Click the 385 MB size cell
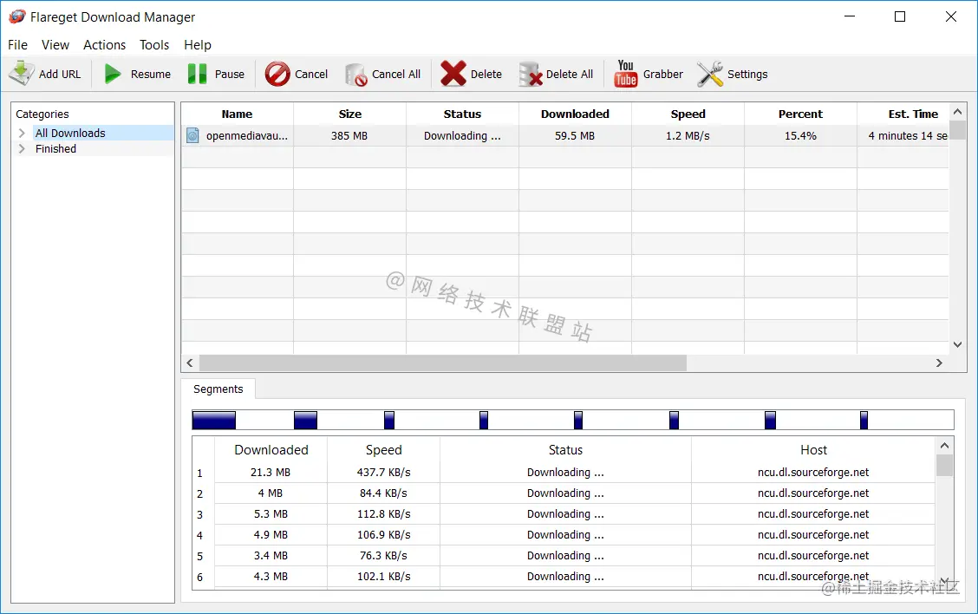This screenshot has width=978, height=614. point(349,135)
